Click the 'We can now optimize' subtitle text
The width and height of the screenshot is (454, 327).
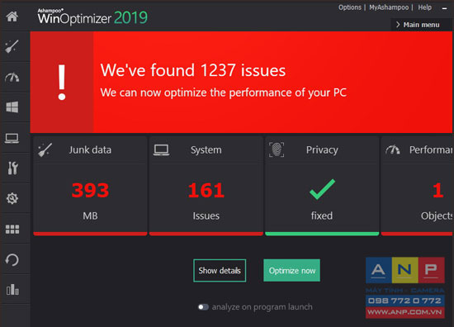coord(223,92)
